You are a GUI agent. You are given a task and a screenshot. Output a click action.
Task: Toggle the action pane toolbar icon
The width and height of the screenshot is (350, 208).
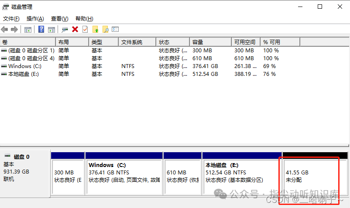pyautogui.click(x=51, y=29)
